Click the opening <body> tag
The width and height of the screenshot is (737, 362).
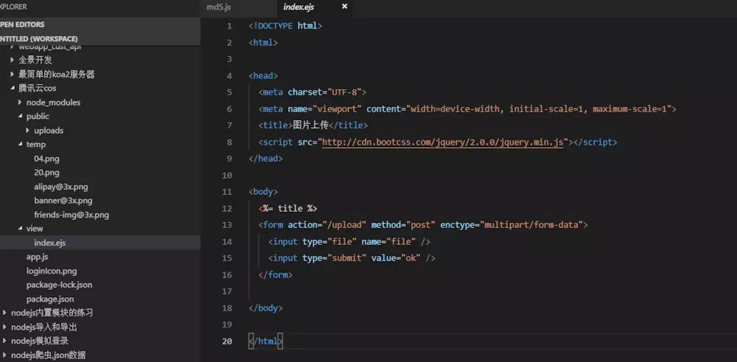(263, 191)
